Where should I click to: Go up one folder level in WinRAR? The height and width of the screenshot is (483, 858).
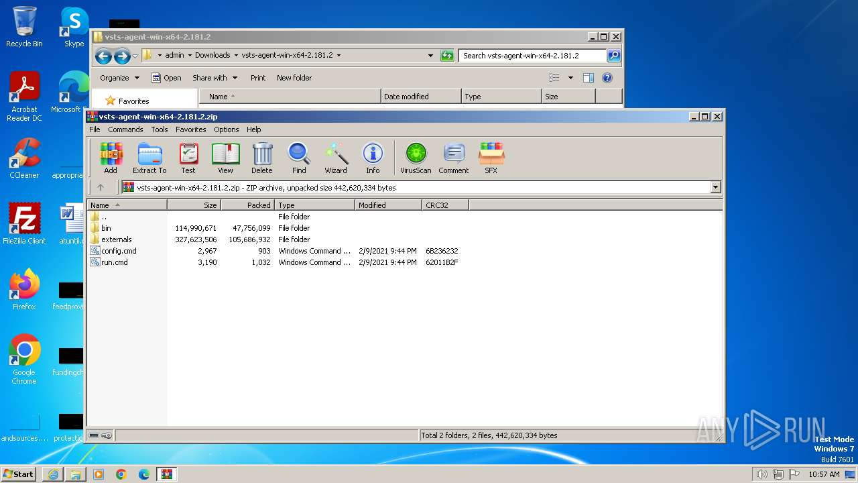(101, 188)
